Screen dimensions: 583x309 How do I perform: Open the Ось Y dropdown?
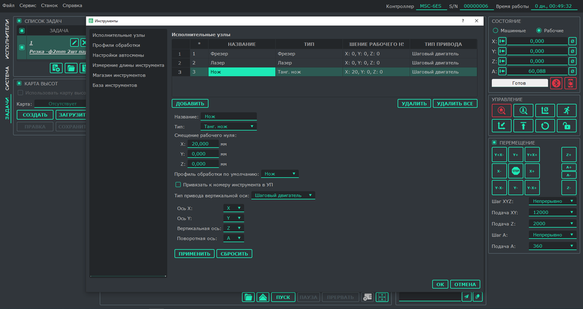pos(233,218)
